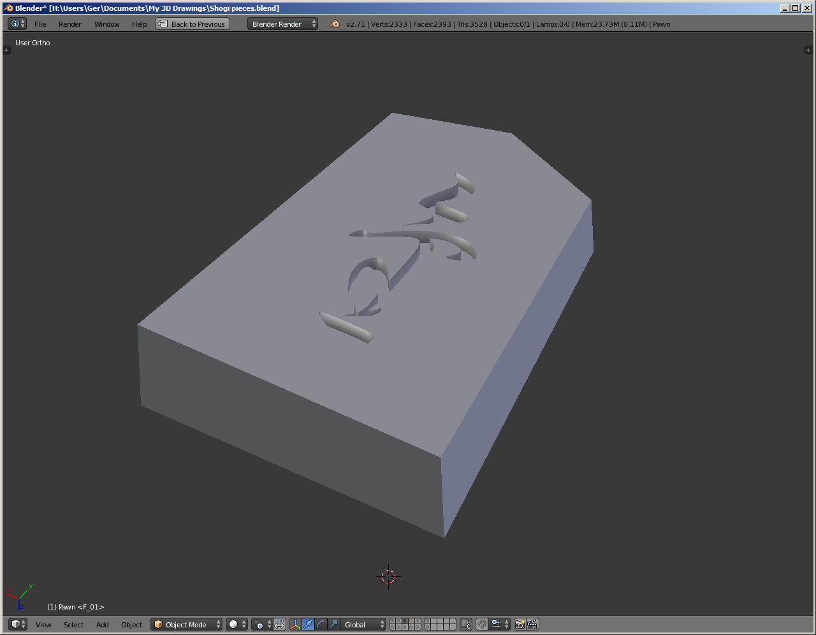Click the 'User Ortho' view label

[33, 43]
